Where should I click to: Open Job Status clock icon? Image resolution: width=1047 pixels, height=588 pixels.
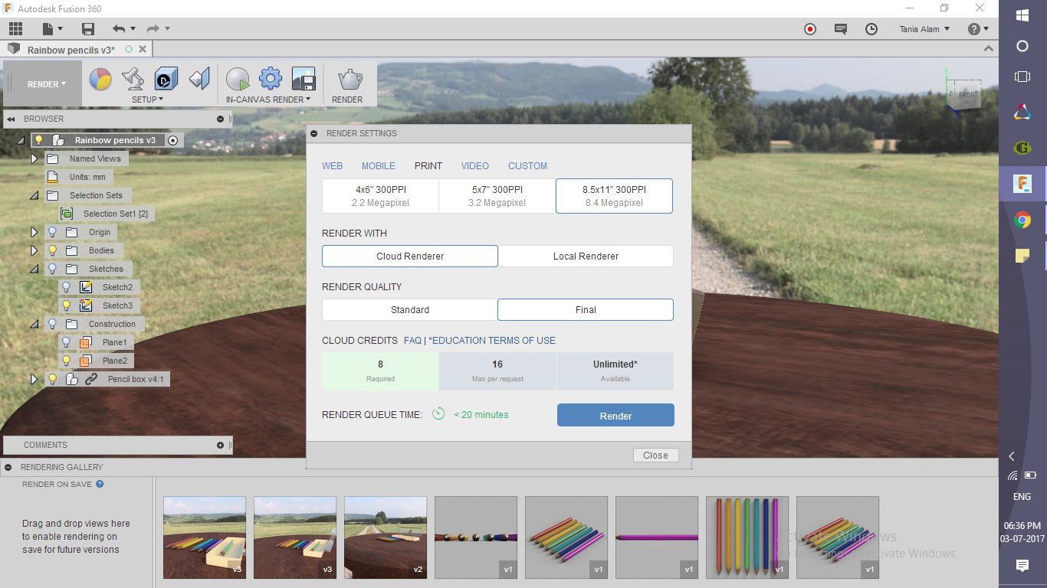coord(871,29)
